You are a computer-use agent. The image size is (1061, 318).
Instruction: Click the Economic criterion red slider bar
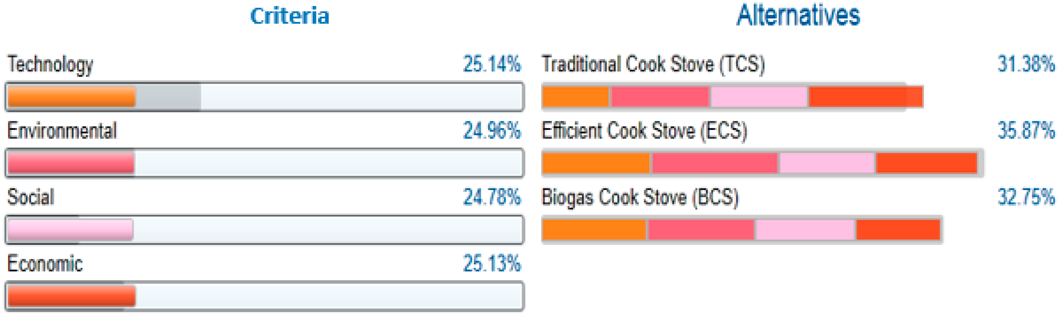point(72,296)
